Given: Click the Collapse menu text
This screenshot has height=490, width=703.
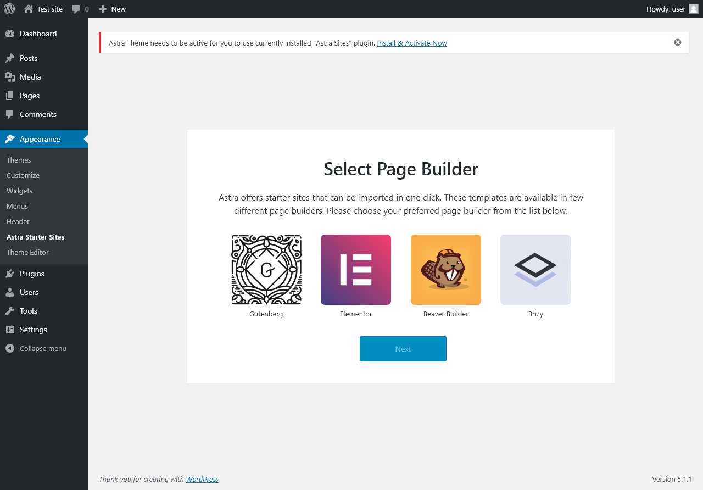Looking at the screenshot, I should click(43, 348).
